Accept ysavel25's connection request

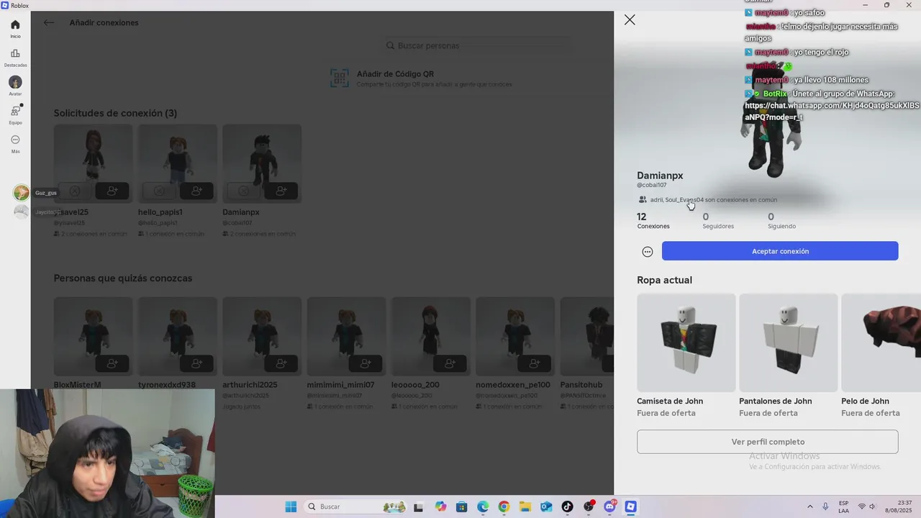112,191
